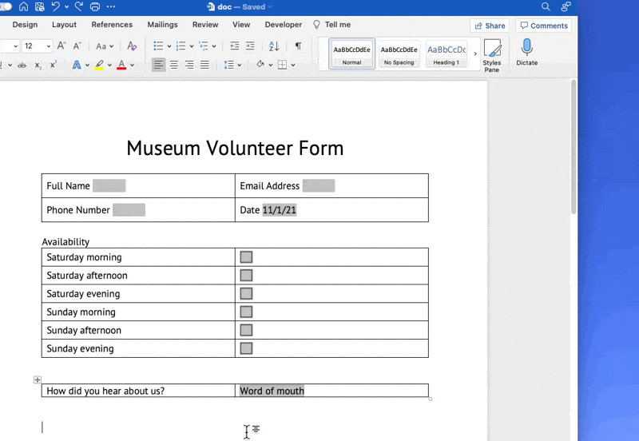Pick the red font color swatch
This screenshot has height=441, width=639.
click(121, 65)
